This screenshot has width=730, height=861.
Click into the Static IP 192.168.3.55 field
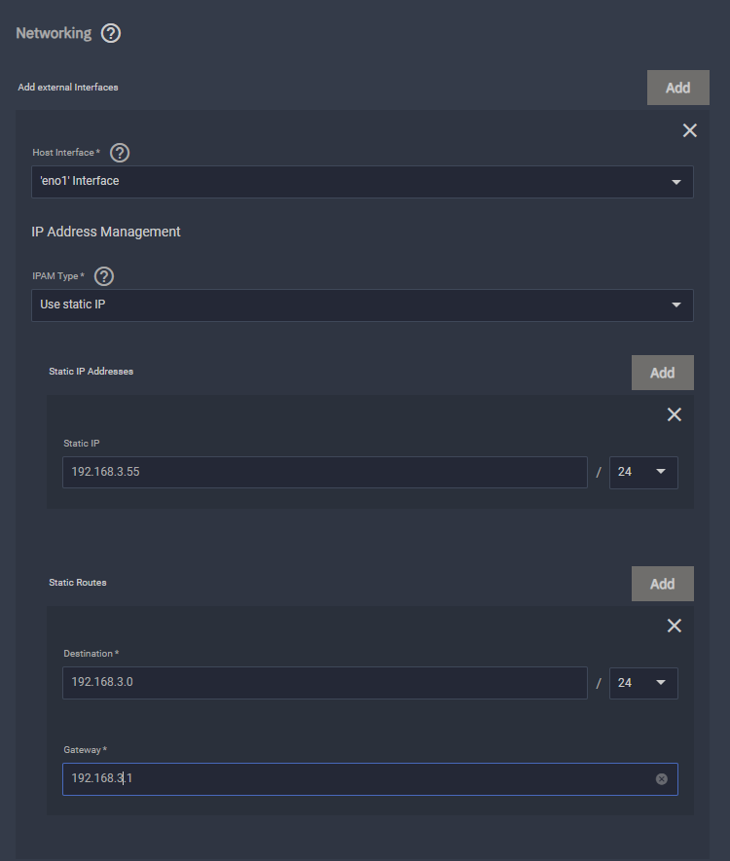(x=324, y=472)
